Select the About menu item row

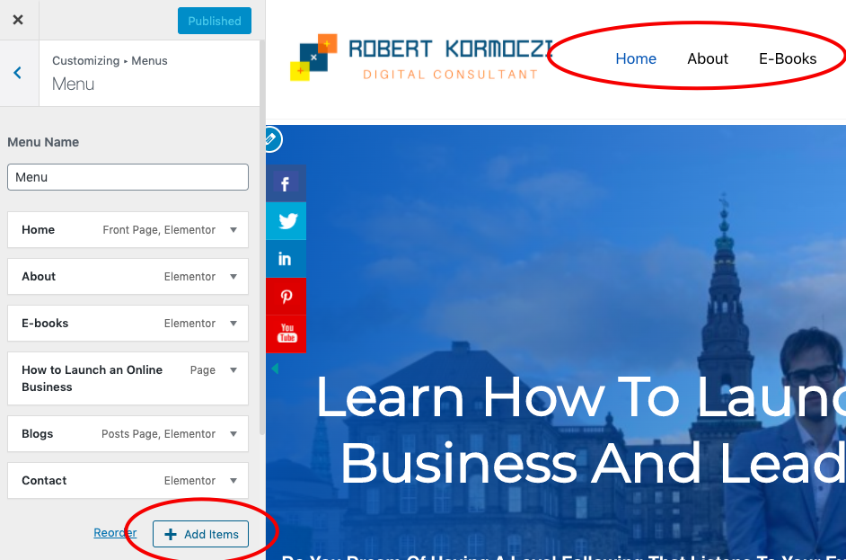[x=128, y=277]
